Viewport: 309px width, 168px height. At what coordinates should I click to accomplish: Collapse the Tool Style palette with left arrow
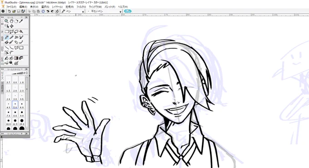click(2, 69)
